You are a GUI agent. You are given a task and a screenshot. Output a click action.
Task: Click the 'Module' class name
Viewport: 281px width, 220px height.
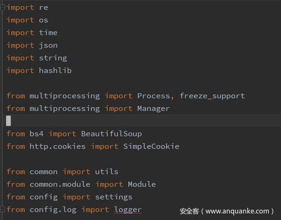click(142, 184)
